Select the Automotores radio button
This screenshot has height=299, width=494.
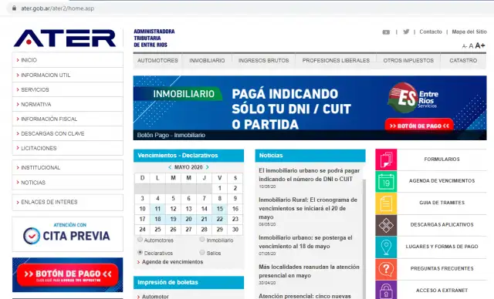140,240
